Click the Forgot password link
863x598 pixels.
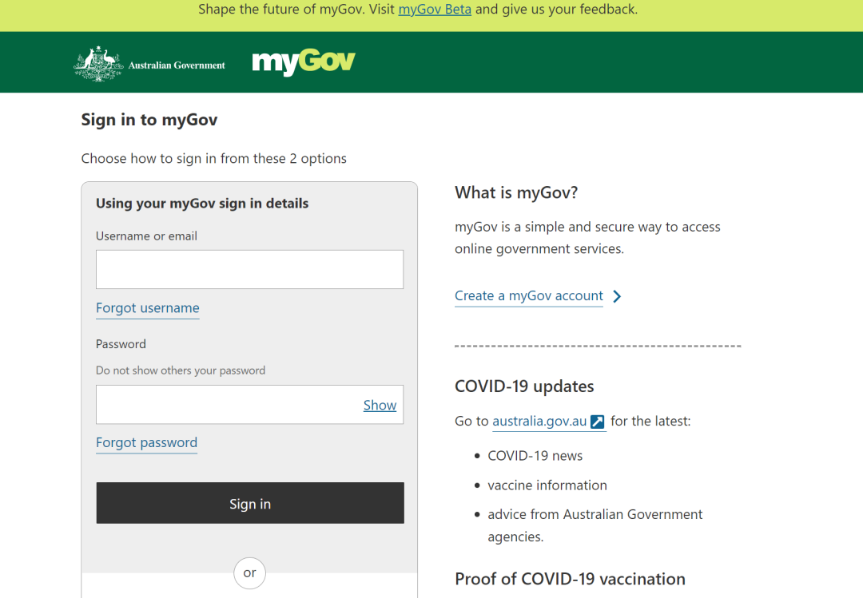point(146,443)
